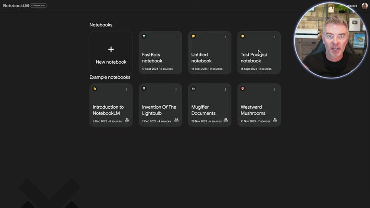The image size is (370, 208).
Task: Click '7 Dec 2023 · 4 sources' text
Action: coord(156,121)
